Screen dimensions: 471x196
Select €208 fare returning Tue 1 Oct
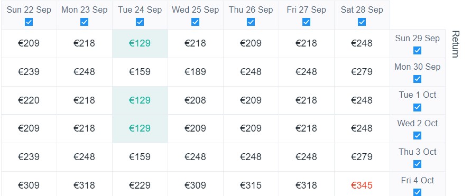[195, 100]
